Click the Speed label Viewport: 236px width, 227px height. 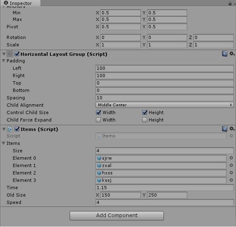pyautogui.click(x=14, y=202)
